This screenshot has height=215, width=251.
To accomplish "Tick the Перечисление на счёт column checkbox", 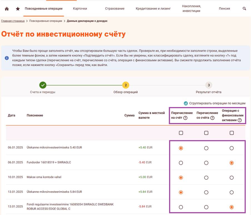I will [x=181, y=133].
